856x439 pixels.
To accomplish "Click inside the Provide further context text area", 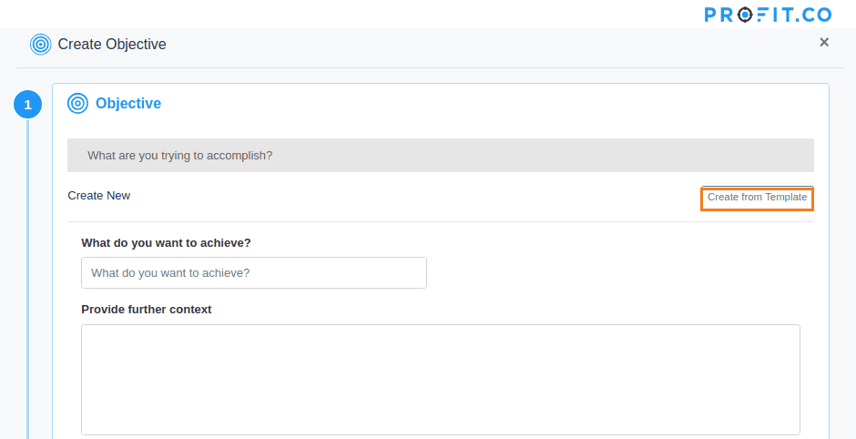I will click(x=441, y=380).
